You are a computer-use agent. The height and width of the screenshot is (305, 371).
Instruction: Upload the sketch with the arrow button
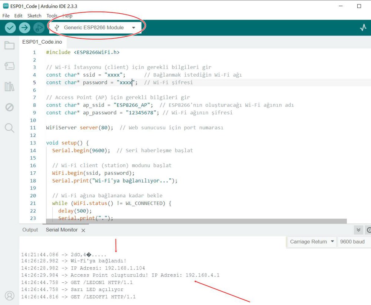24,28
